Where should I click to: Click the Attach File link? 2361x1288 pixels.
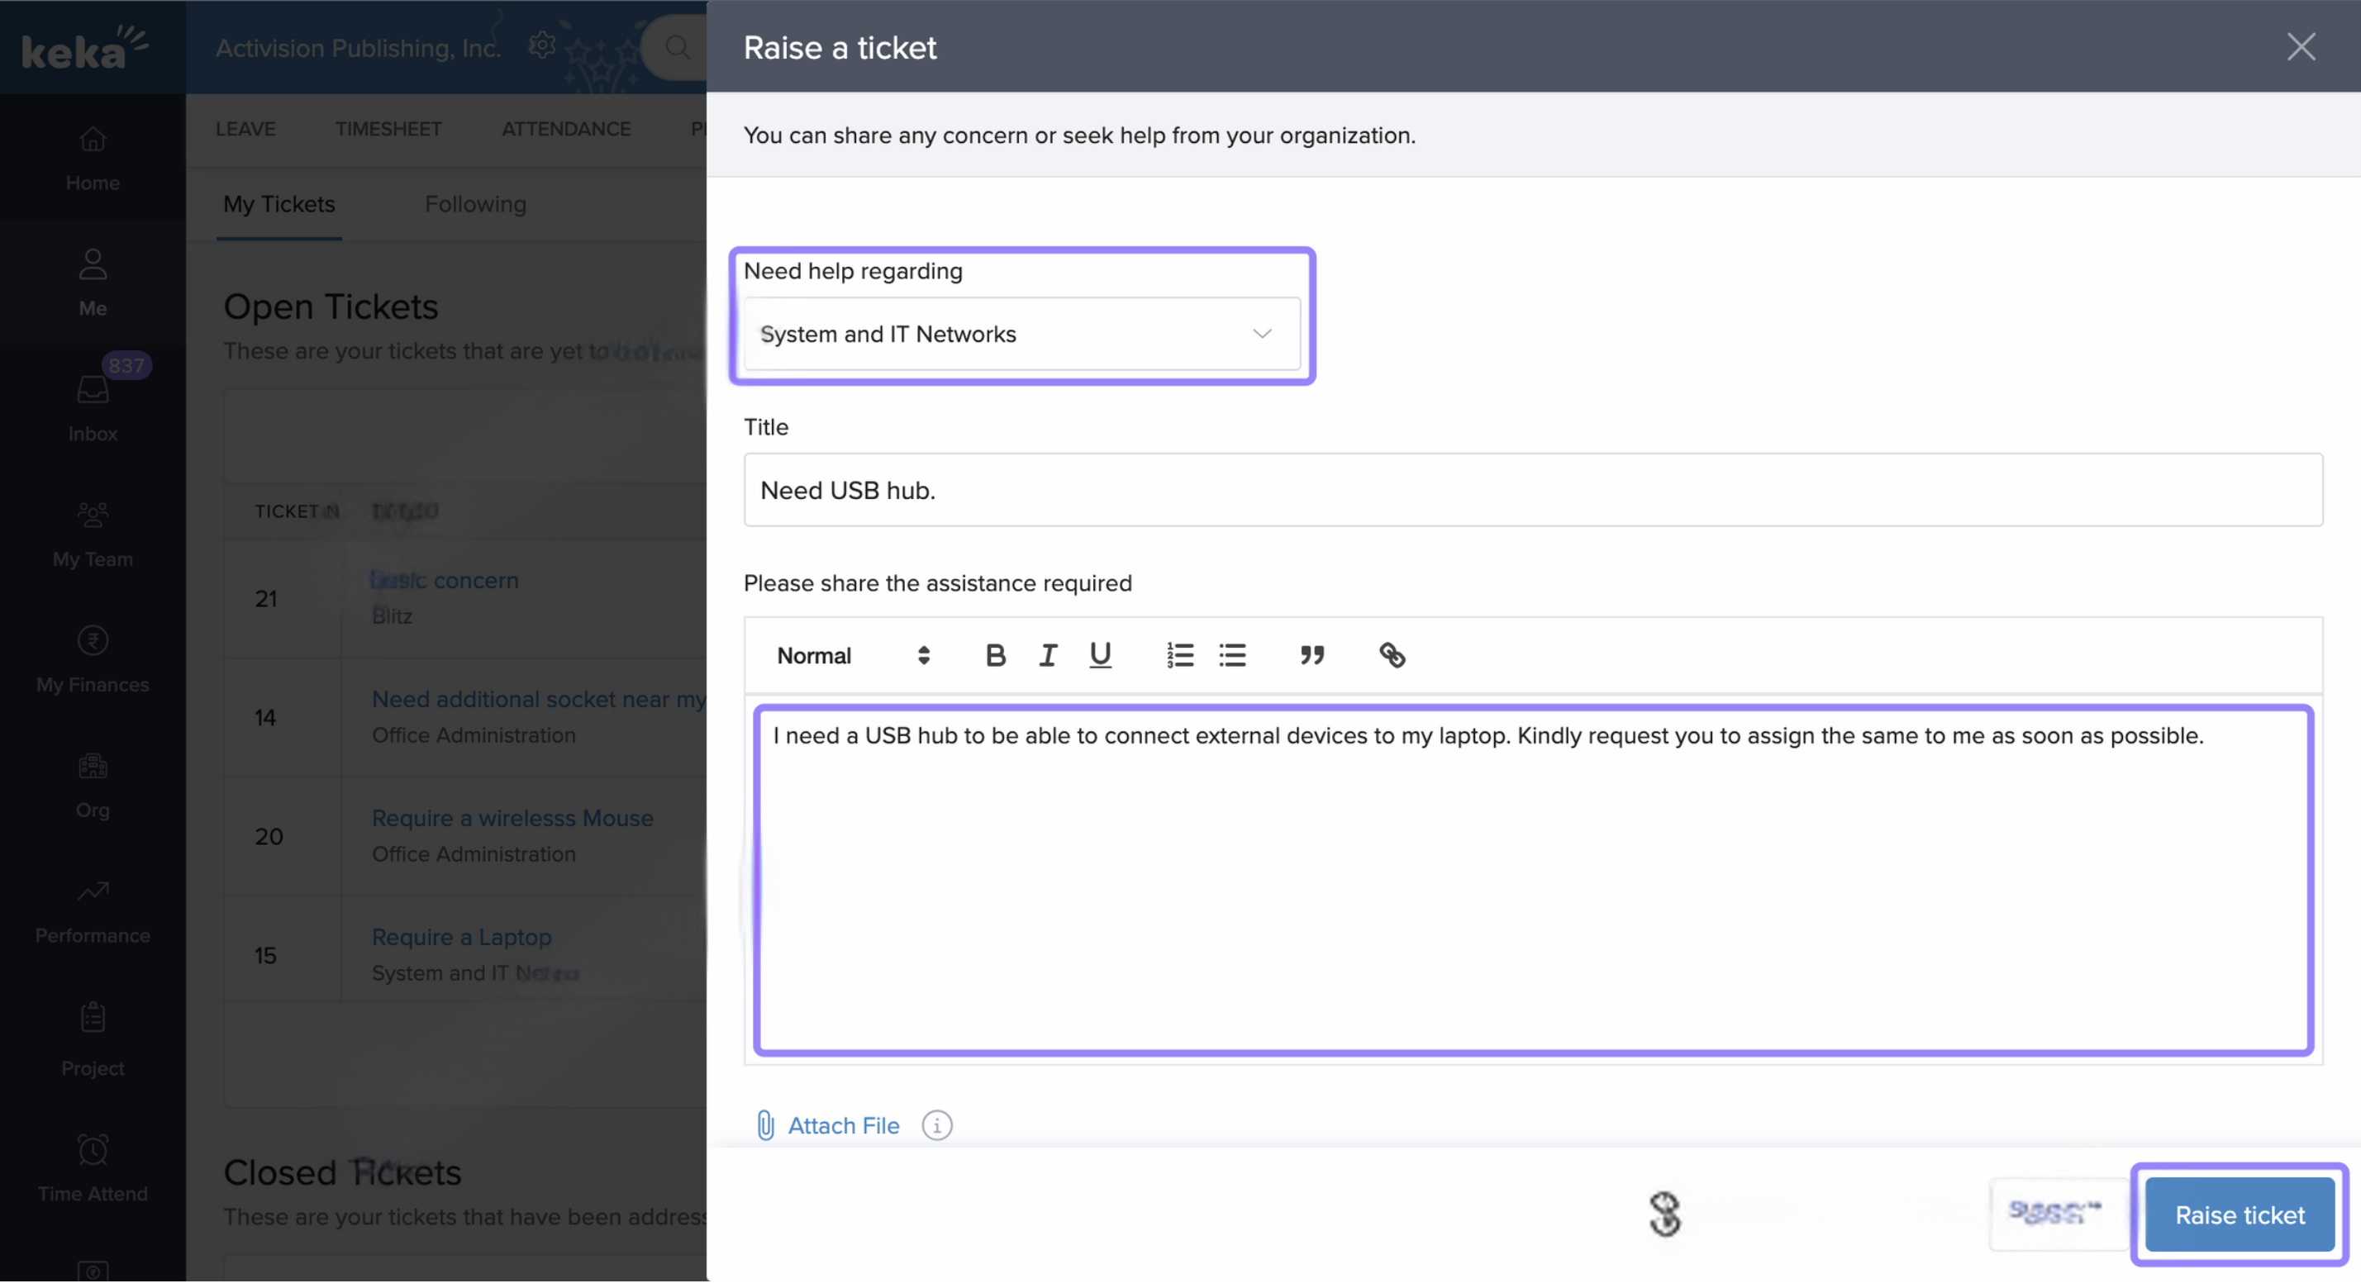842,1126
